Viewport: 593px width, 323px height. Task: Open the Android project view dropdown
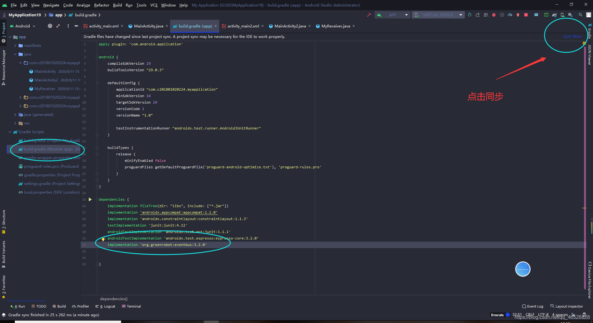[x=23, y=26]
